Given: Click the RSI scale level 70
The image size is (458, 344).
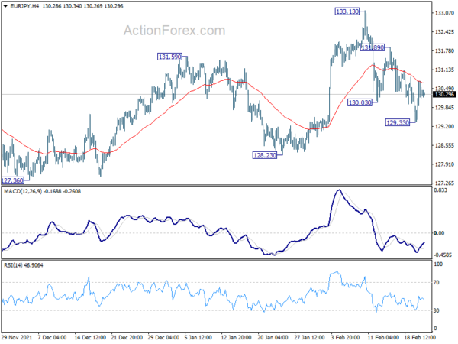Looking at the screenshot, I should pyautogui.click(x=437, y=283).
